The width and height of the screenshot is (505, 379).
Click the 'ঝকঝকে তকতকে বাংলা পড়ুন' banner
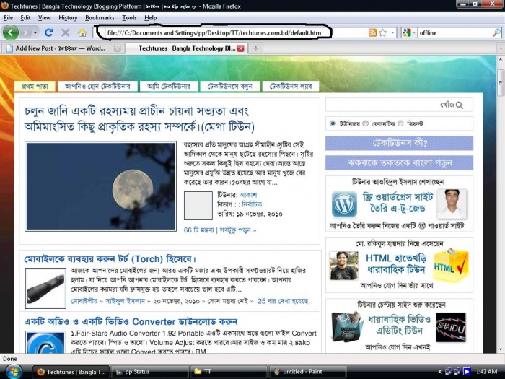(x=399, y=162)
